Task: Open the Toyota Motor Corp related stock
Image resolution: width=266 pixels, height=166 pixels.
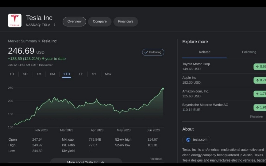Action: pyautogui.click(x=196, y=64)
